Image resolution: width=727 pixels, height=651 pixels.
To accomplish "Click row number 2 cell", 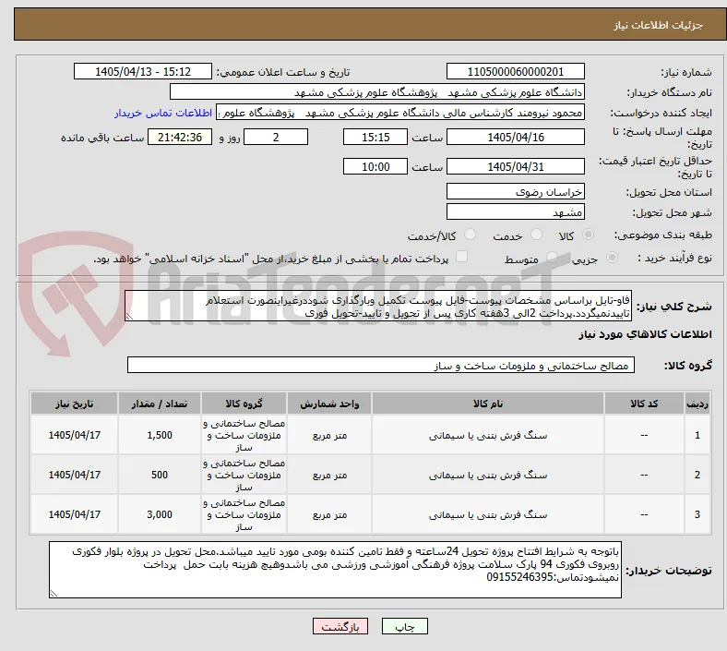I will pos(697,475).
